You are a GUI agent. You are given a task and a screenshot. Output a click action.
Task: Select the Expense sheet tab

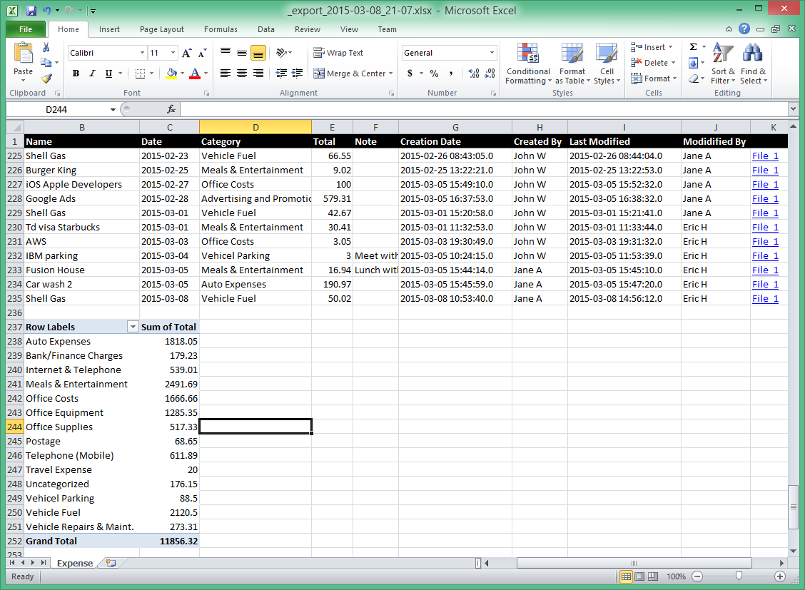point(75,563)
